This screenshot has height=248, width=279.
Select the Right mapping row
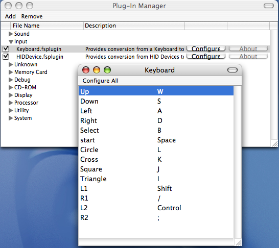point(156,120)
